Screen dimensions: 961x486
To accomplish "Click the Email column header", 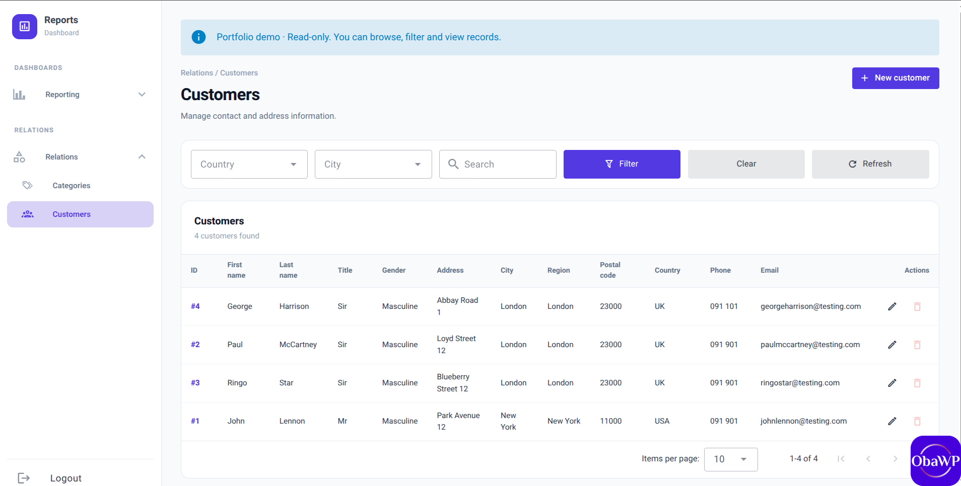I will click(x=770, y=270).
